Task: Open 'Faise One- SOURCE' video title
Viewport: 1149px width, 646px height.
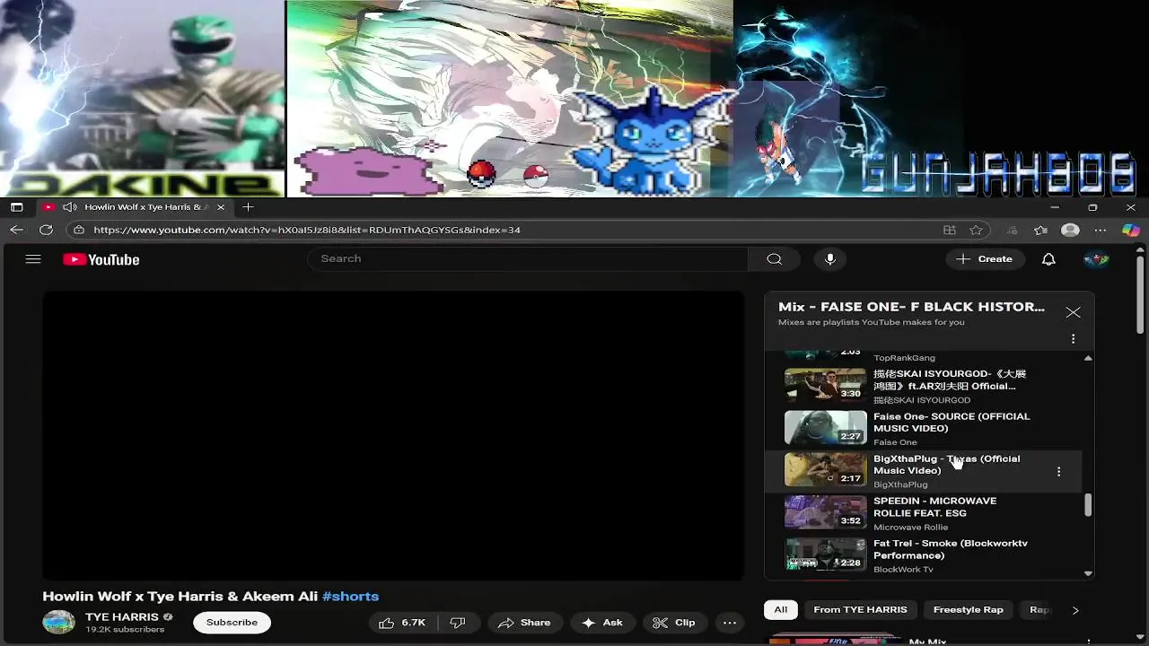Action: tap(952, 423)
